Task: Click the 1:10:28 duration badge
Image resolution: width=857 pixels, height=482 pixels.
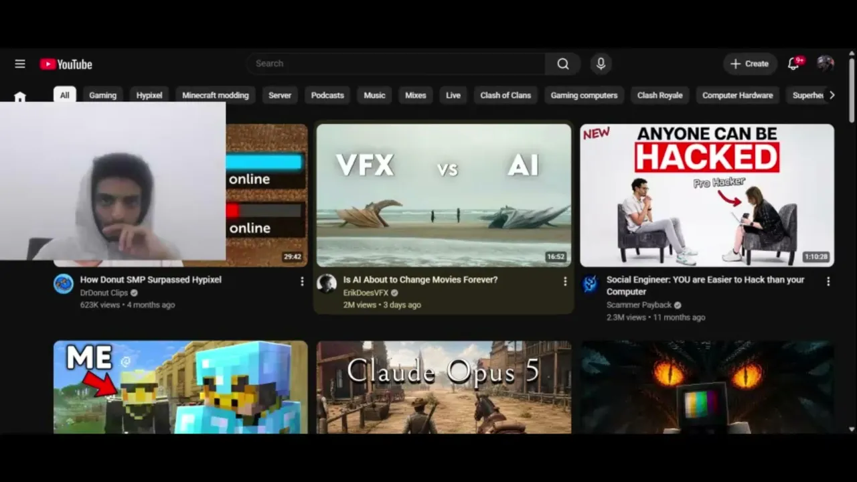Action: [x=815, y=257]
